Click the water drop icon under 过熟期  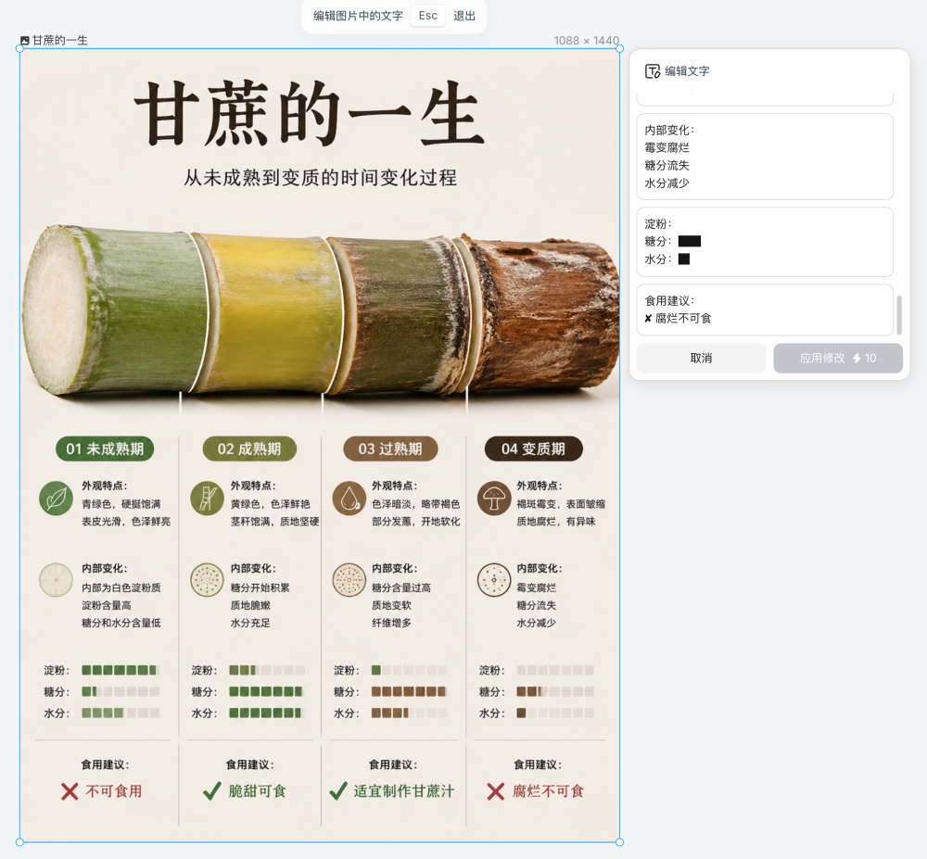(349, 498)
